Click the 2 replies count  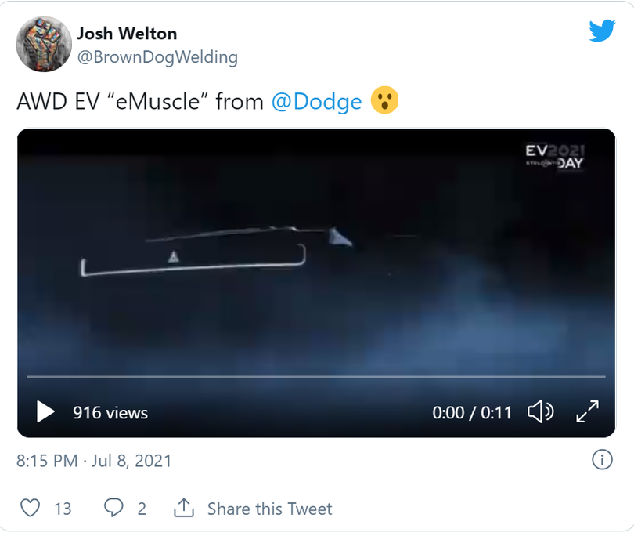click(142, 509)
